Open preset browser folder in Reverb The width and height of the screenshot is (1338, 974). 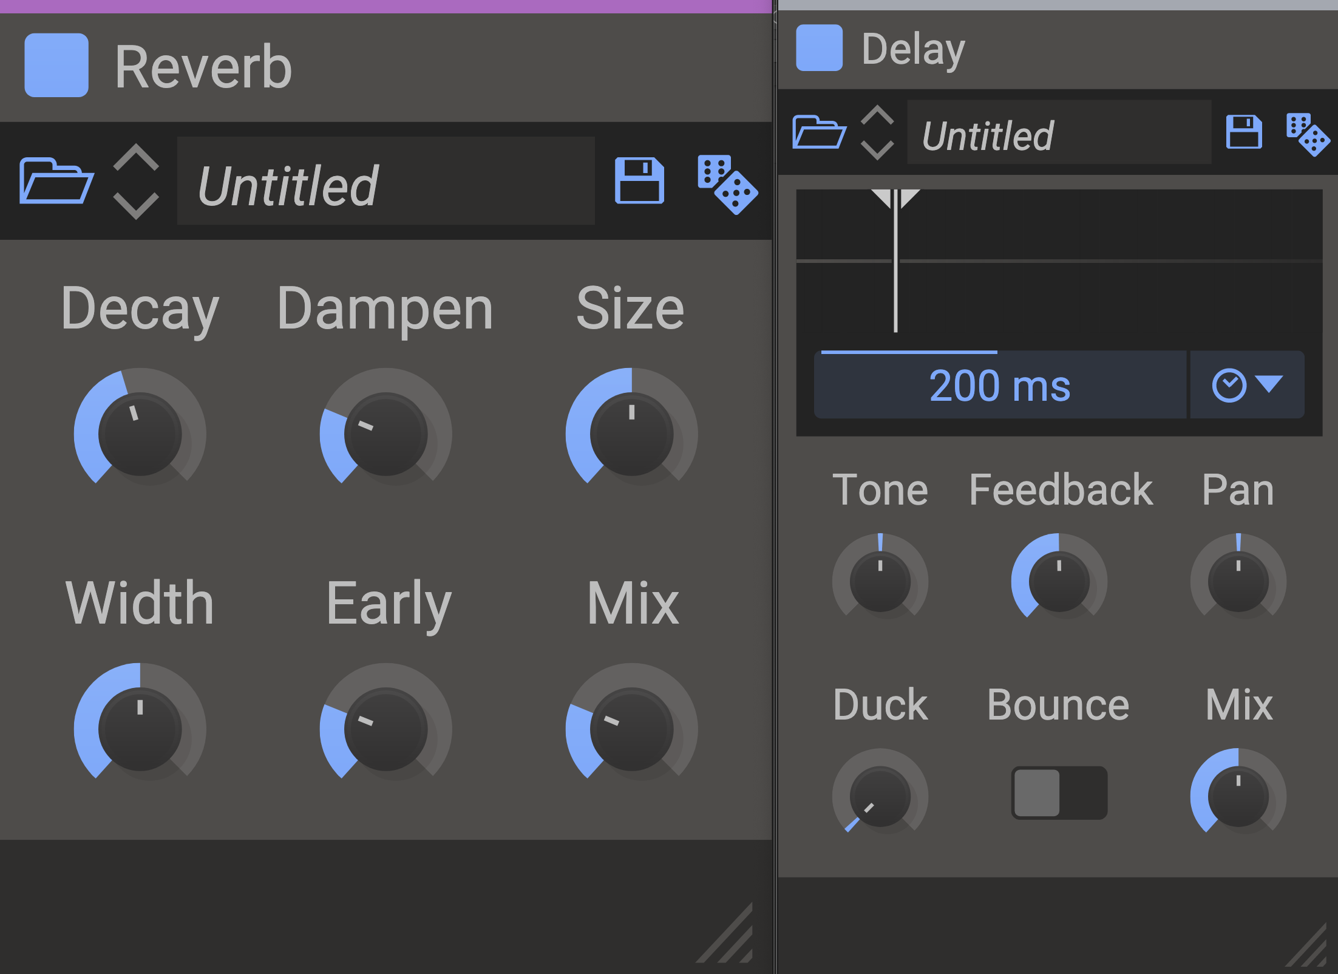[56, 180]
